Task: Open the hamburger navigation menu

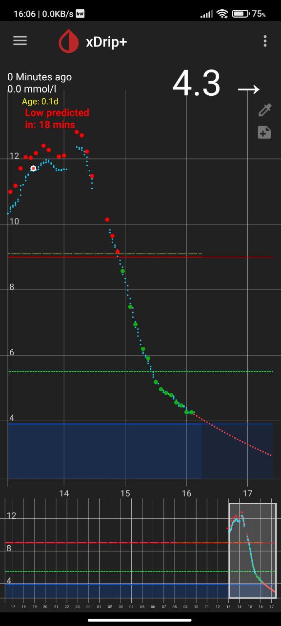Action: point(20,41)
